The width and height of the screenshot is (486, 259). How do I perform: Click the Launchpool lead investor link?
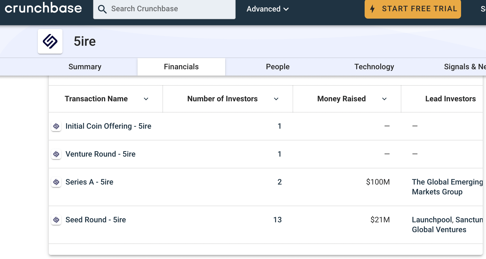[x=433, y=220]
